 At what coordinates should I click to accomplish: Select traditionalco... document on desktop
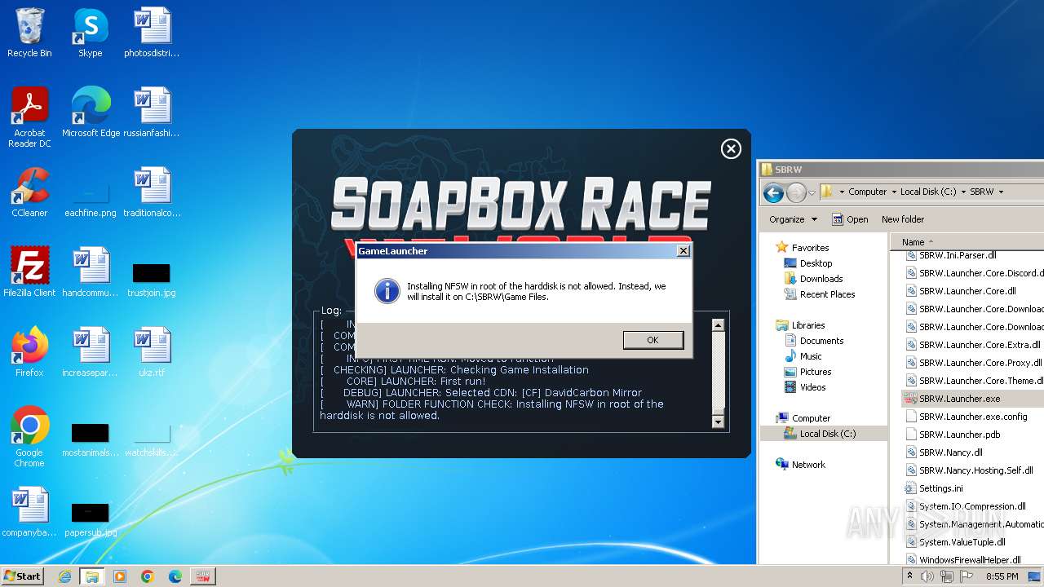152,192
